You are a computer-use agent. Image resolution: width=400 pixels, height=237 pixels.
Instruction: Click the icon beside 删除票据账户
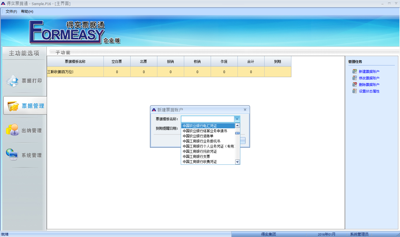[x=354, y=85]
